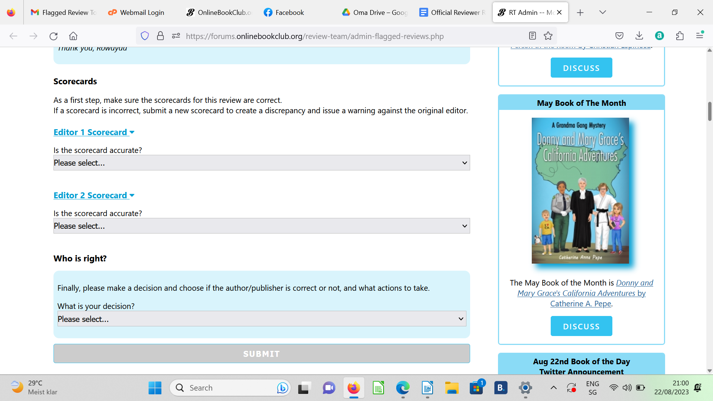Switch to the Oma Drive Google tab
Screen dimensions: 713x401
[x=375, y=12]
